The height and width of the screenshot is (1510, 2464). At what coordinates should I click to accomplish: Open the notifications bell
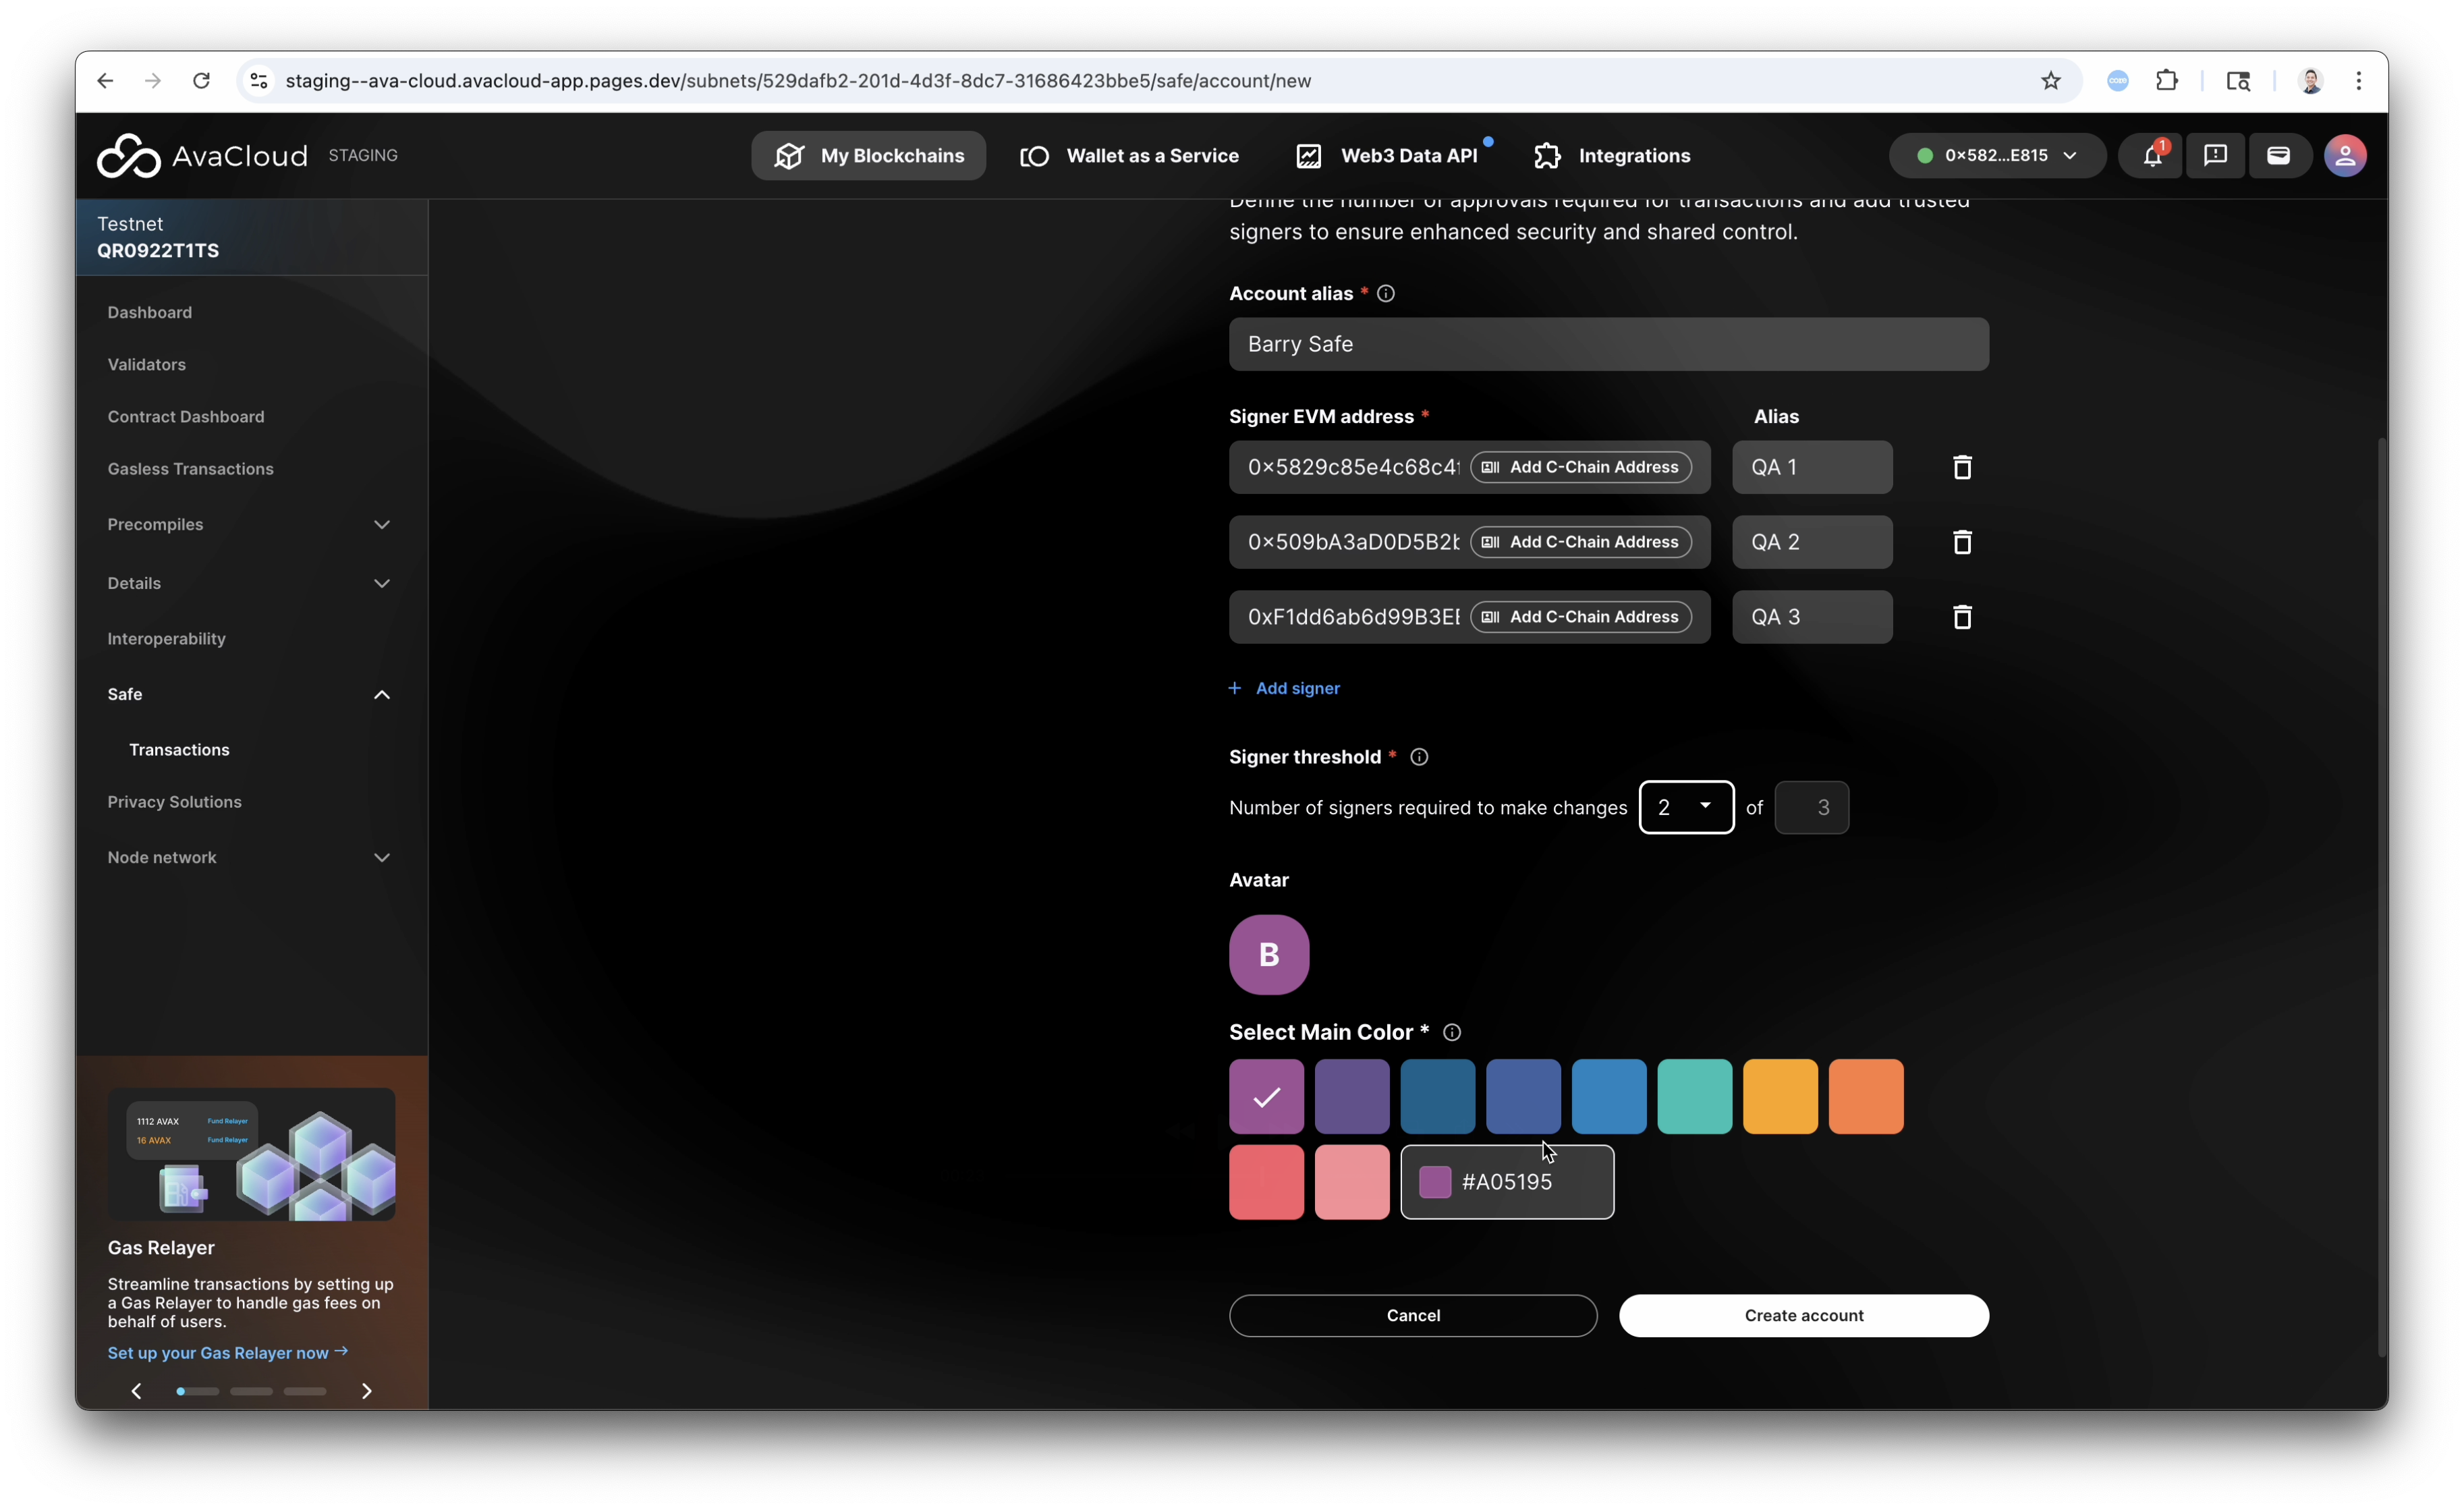[2152, 156]
